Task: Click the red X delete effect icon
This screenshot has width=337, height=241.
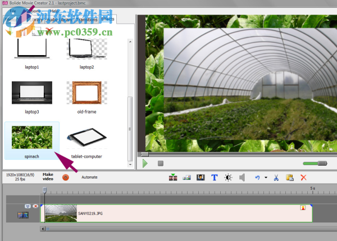Action: (49, 31)
